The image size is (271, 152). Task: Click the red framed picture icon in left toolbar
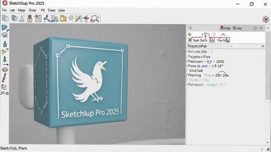tap(4, 87)
